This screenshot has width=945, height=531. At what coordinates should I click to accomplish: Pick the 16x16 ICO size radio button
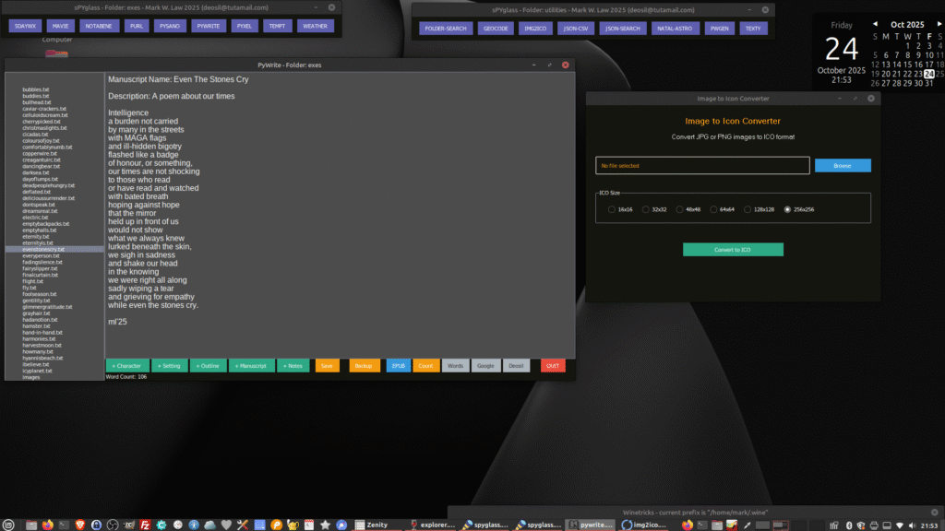pos(611,209)
